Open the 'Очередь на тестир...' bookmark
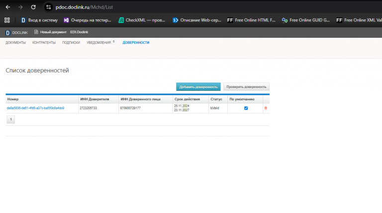Image resolution: width=382 pixels, height=213 pixels. 88,20
